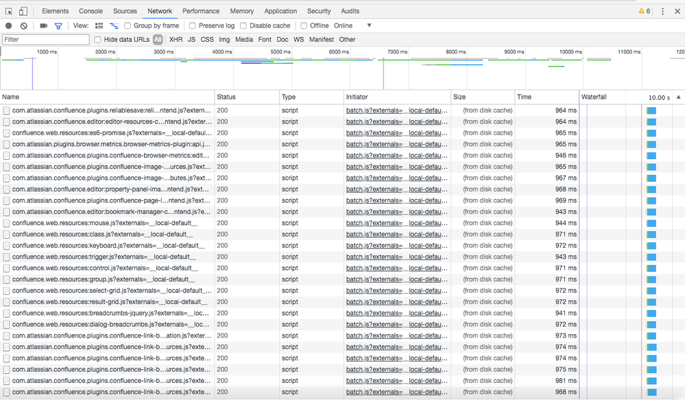685x400 pixels.
Task: Clear the network log
Action: pos(24,25)
